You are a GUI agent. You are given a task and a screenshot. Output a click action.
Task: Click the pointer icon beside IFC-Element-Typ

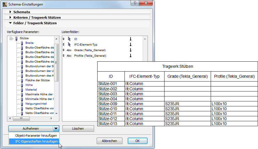(x=69, y=45)
